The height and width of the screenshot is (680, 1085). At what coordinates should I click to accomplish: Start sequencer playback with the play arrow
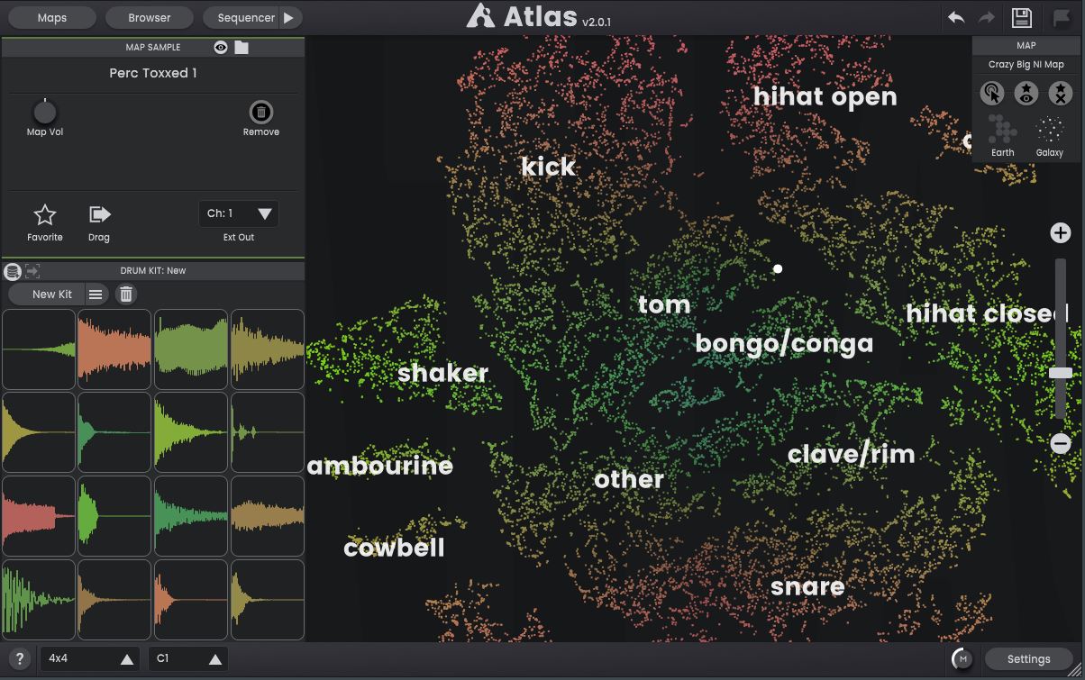[288, 17]
